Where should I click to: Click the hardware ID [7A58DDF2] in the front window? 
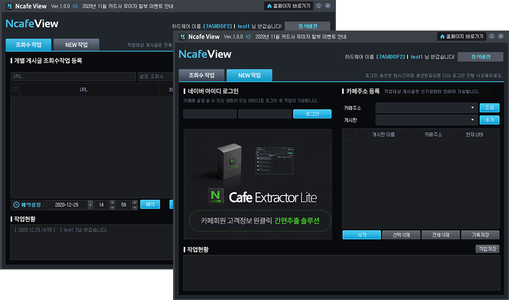click(390, 57)
